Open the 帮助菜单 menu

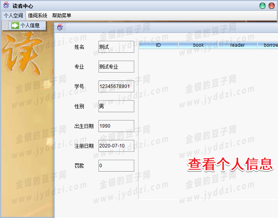[x=62, y=15]
